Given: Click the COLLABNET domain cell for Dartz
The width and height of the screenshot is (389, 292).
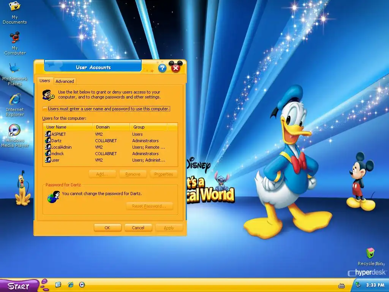Looking at the screenshot, I should (x=106, y=141).
